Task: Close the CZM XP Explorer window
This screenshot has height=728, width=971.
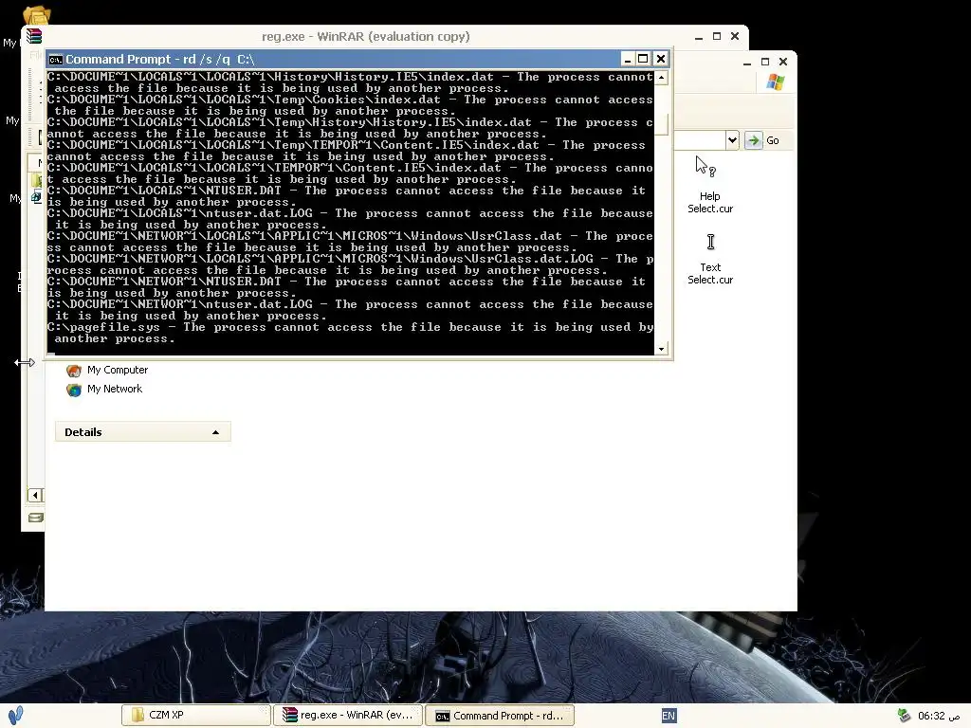Action: pos(782,62)
